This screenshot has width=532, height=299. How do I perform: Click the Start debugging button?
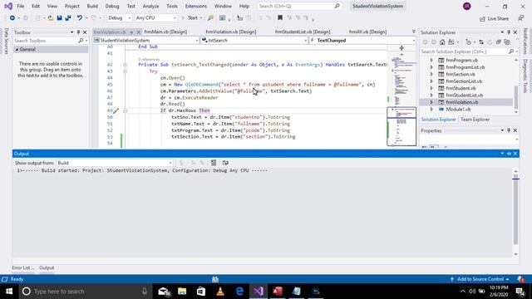click(x=192, y=18)
